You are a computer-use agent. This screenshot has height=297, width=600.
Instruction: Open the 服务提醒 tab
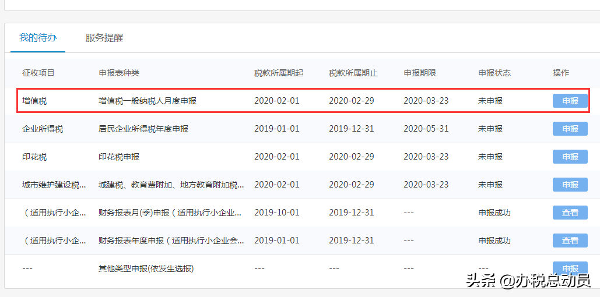[104, 38]
